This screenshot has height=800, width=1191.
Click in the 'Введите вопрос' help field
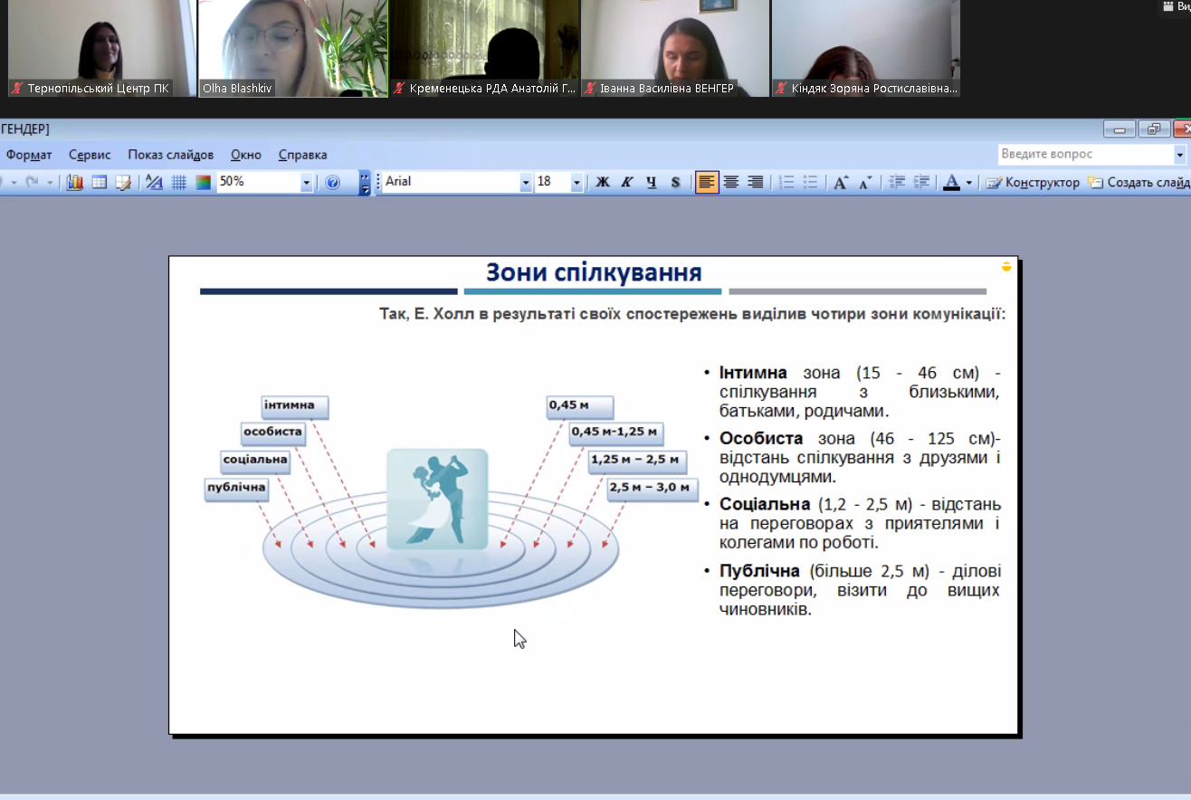pyautogui.click(x=1086, y=155)
